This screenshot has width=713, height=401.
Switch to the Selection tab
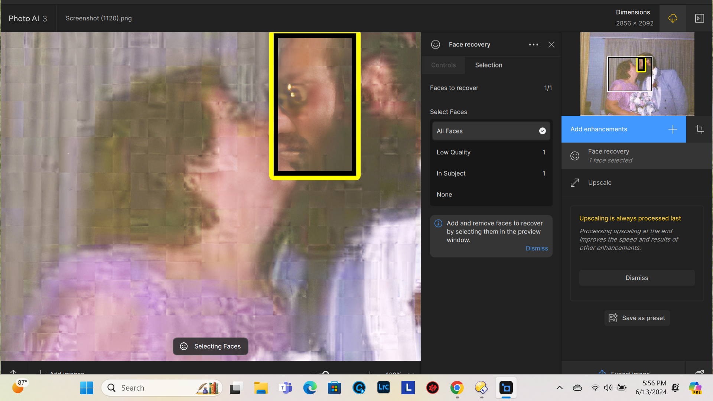tap(488, 65)
